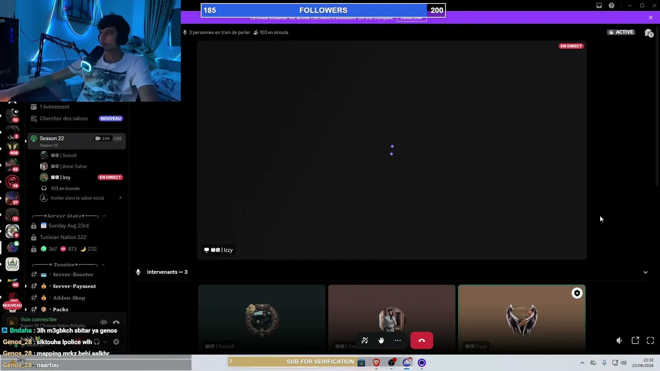Pop out the stage into a window
Screen dimensions: 660x371
(635, 341)
